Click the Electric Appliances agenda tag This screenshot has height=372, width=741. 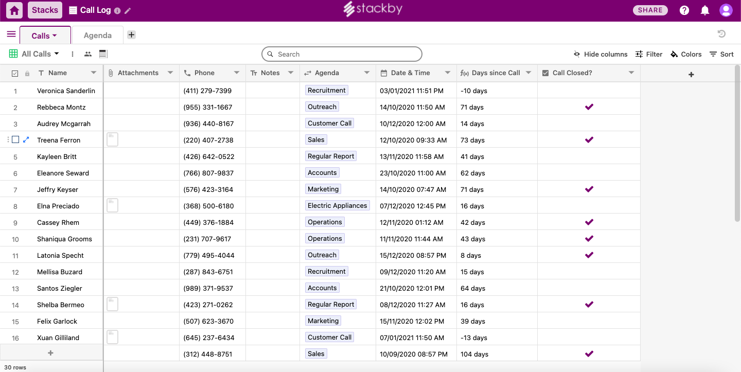pyautogui.click(x=338, y=205)
